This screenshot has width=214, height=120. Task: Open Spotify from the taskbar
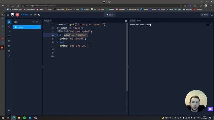(x=25, y=118)
